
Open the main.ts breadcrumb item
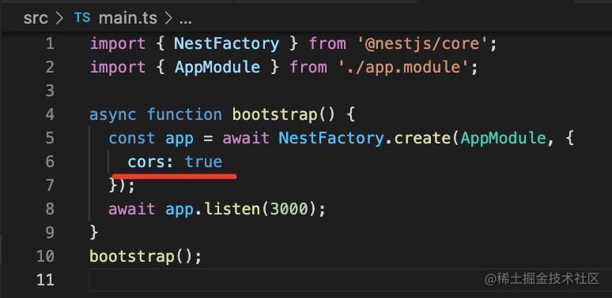tap(128, 18)
